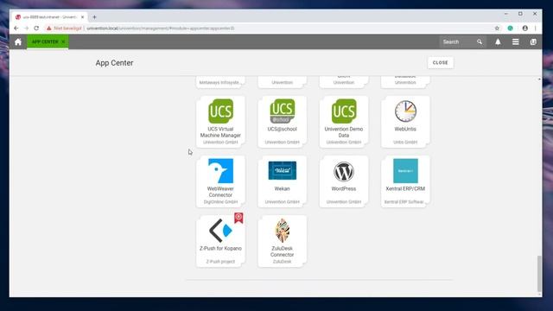553x311 pixels.
Task: Click the not-secure warning icon
Action: 49,29
